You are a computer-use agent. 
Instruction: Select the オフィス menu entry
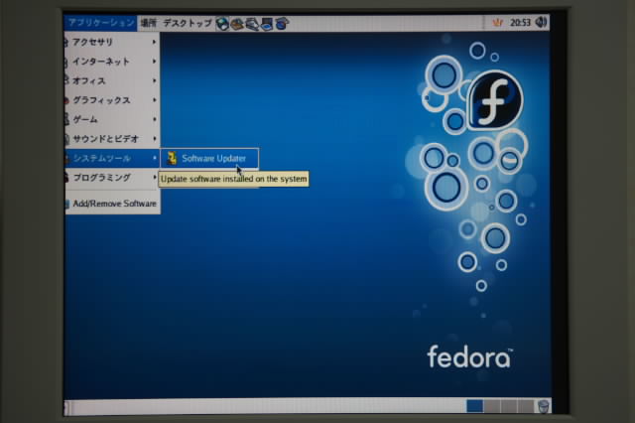(111, 80)
